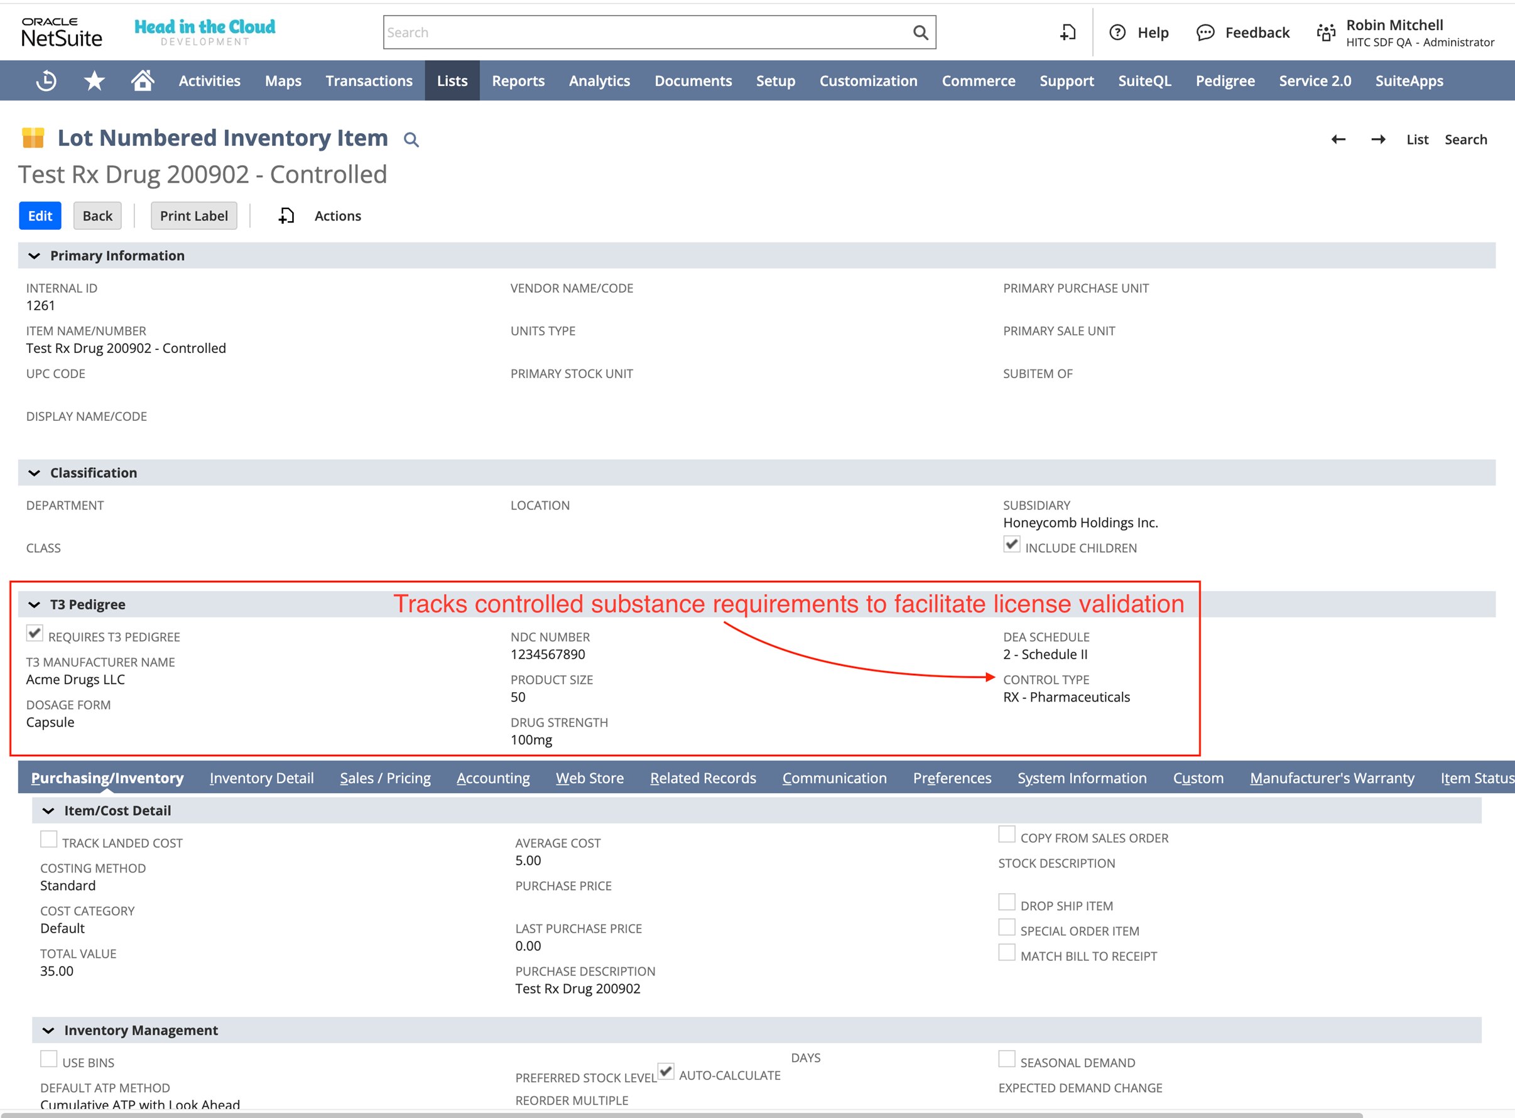Image resolution: width=1515 pixels, height=1118 pixels.
Task: Click the blue Edit button
Action: tap(40, 216)
